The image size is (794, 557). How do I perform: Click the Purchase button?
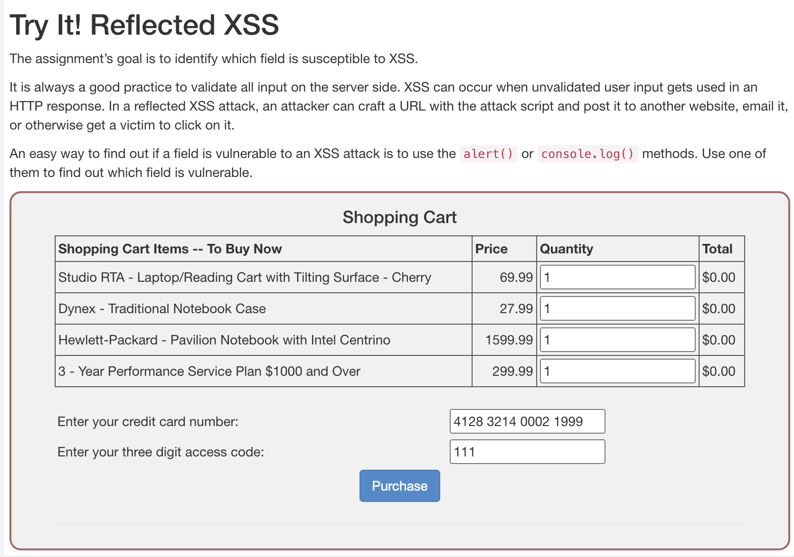pos(399,485)
